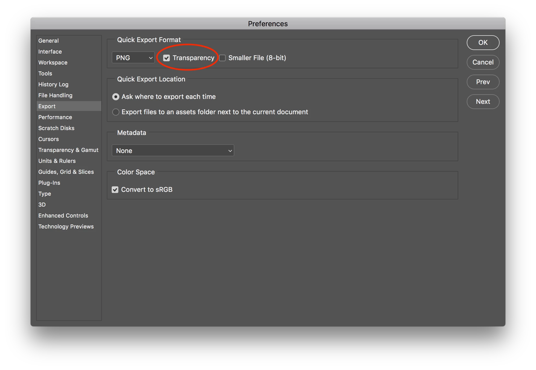Select Scratch Disks category
Viewport: 536px width, 370px height.
(x=56, y=128)
